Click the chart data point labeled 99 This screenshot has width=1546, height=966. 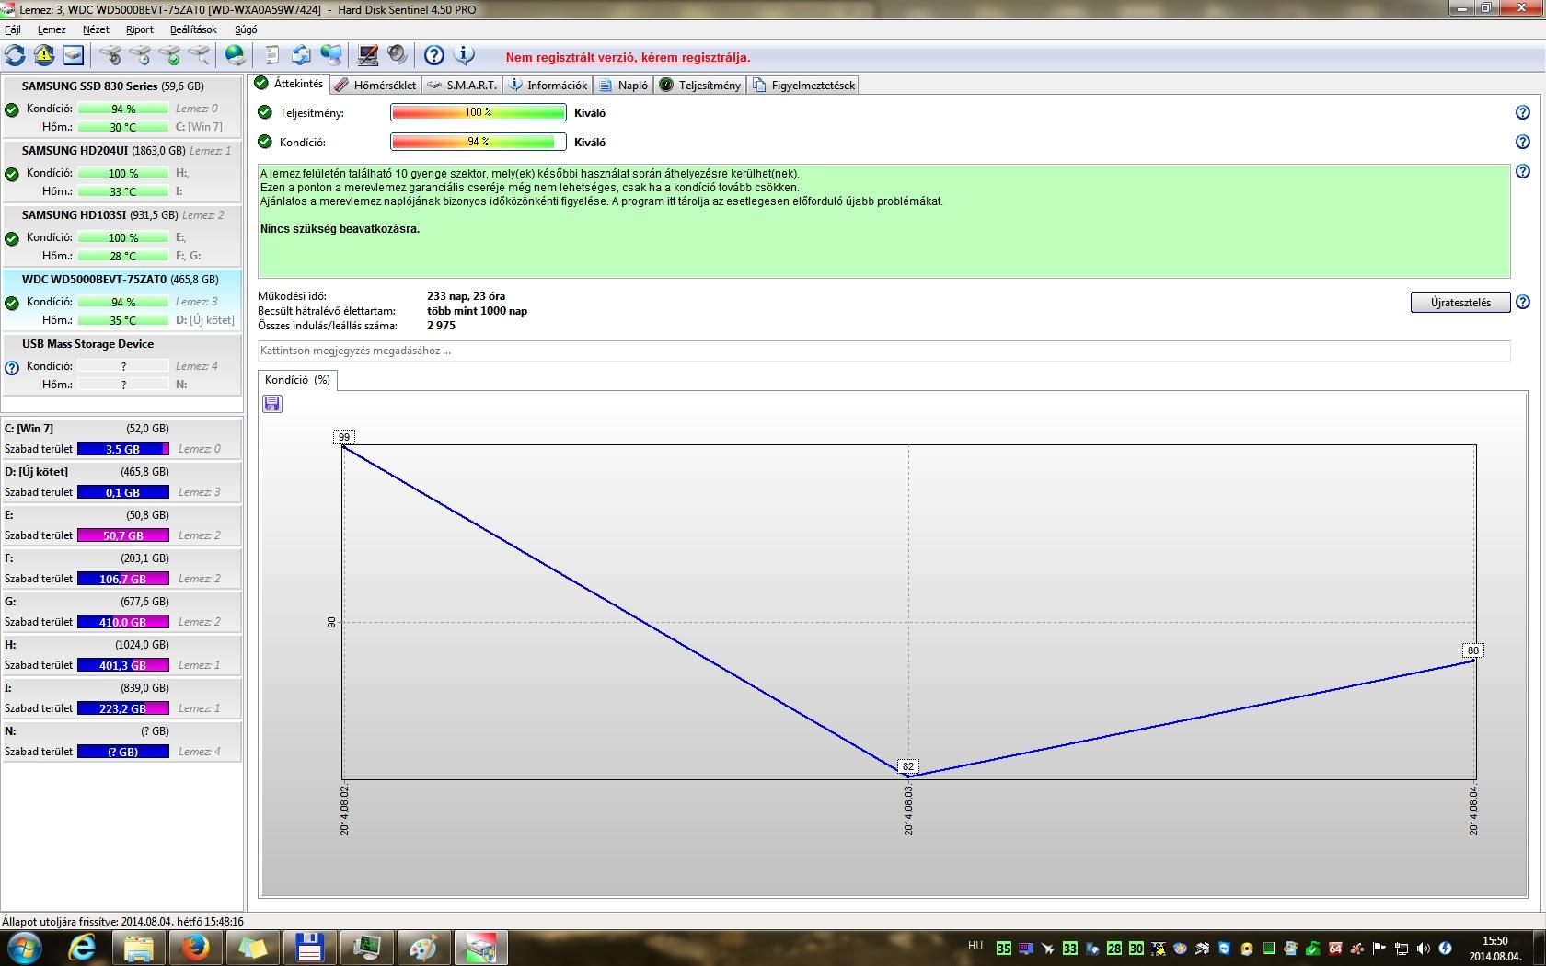coord(344,437)
